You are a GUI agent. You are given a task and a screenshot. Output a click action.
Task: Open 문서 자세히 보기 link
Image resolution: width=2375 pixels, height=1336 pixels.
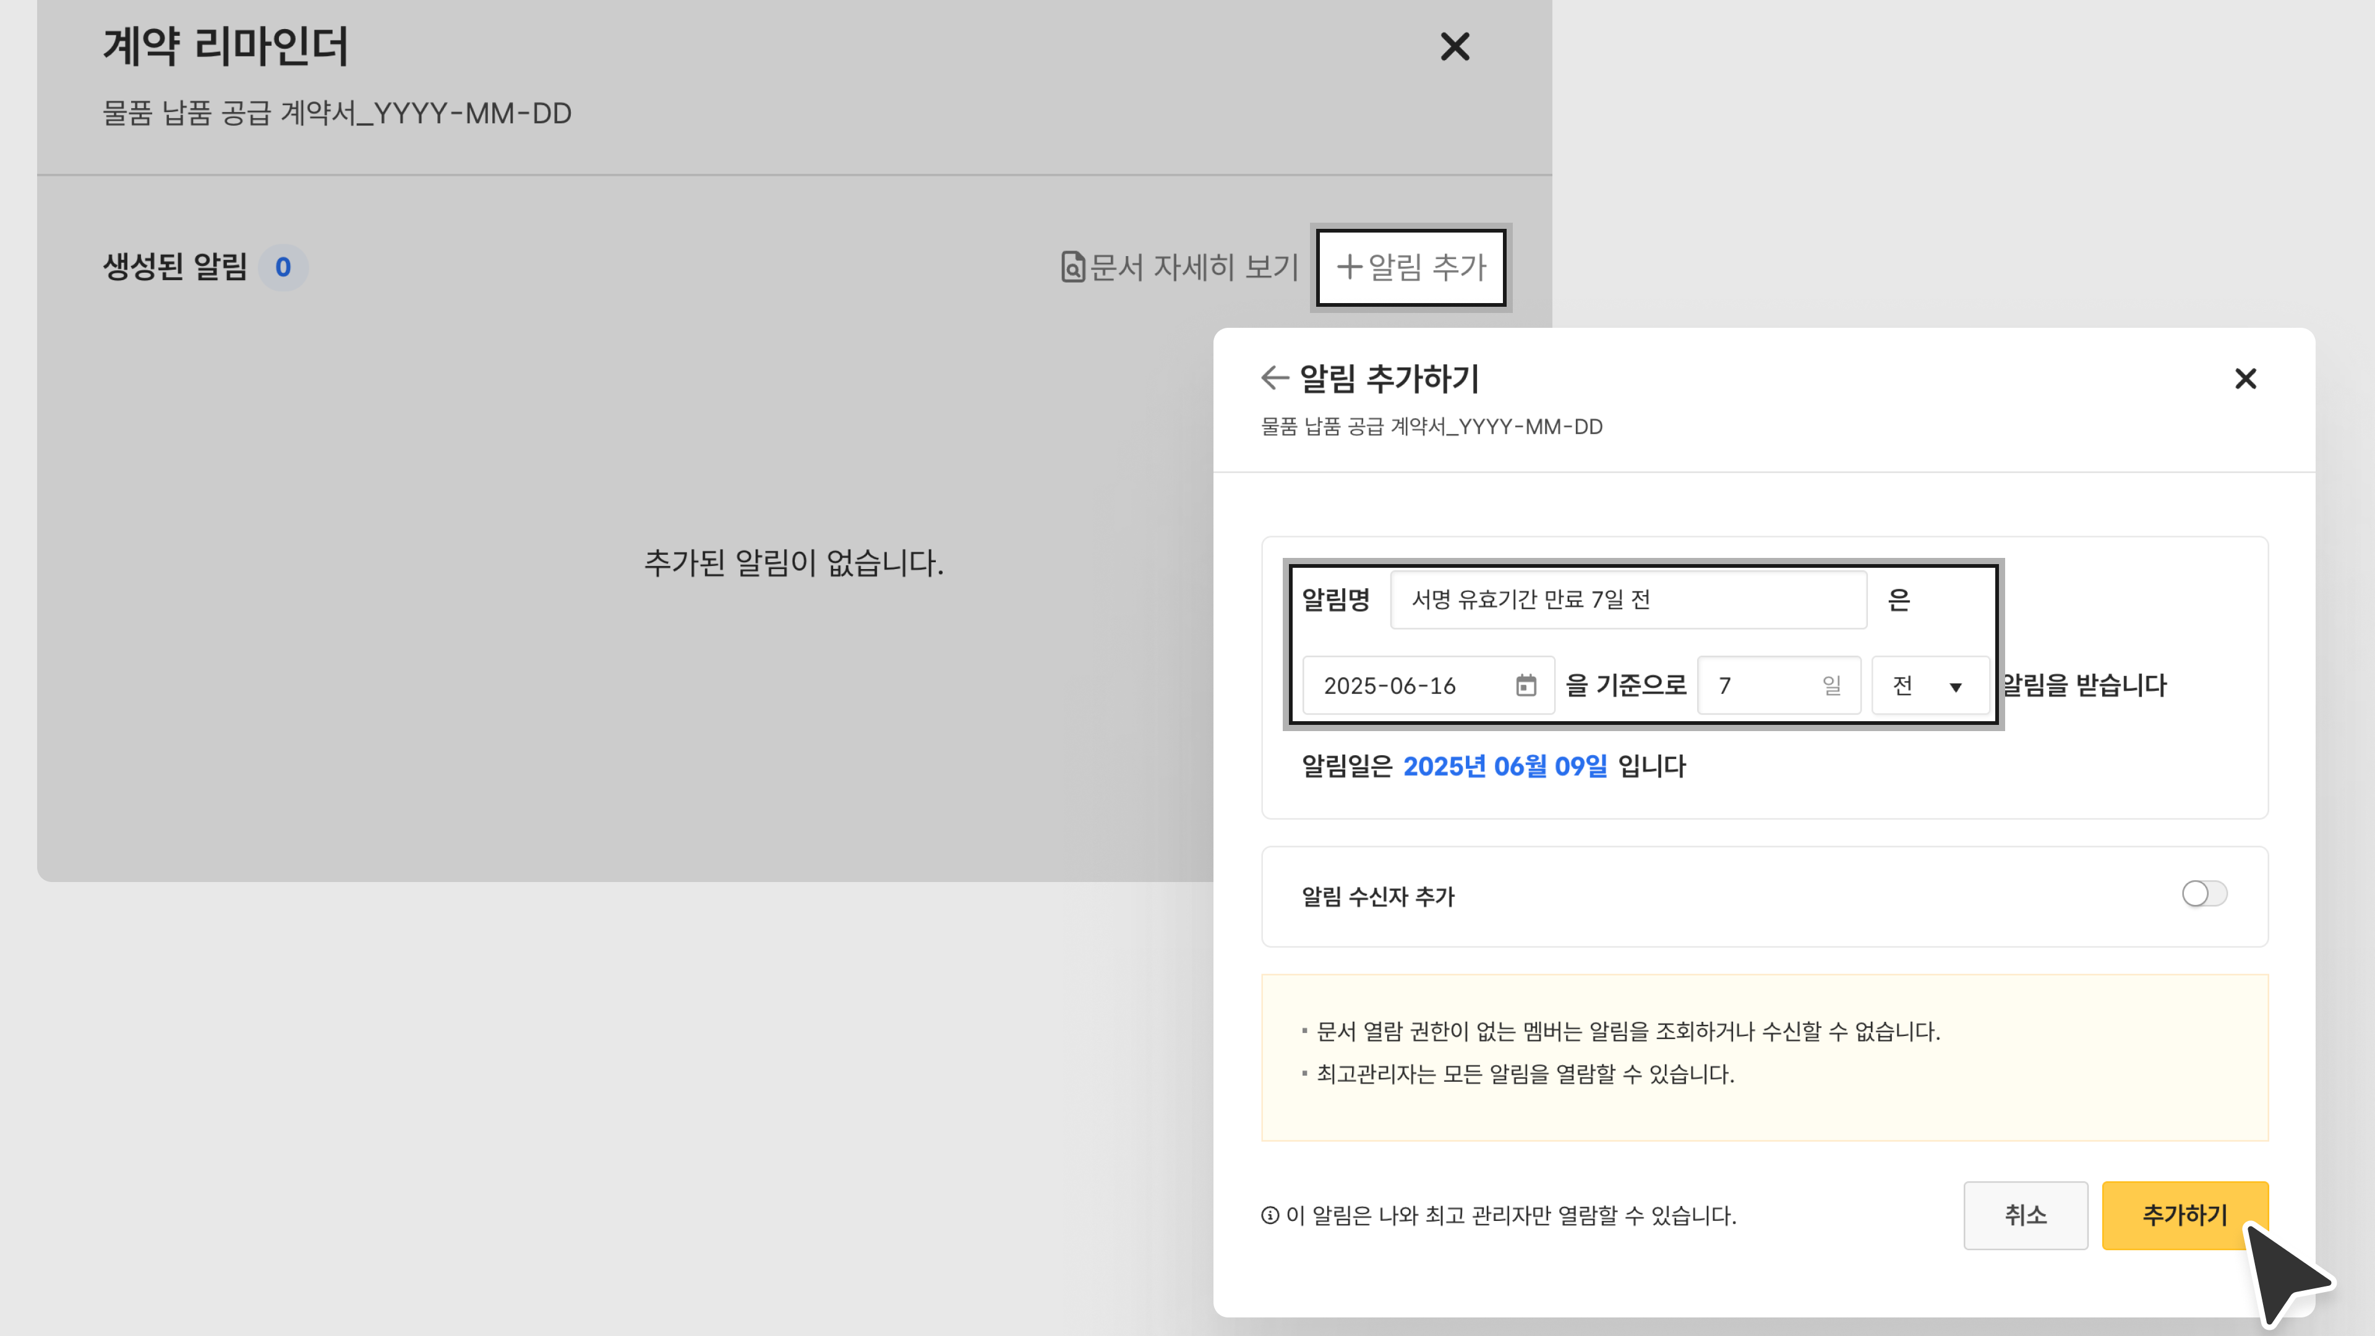[1193, 267]
